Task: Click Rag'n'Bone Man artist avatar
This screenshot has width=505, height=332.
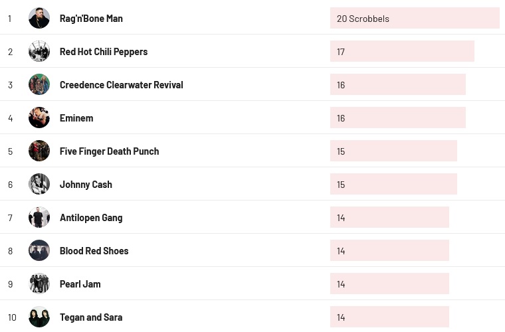Action: tap(39, 18)
